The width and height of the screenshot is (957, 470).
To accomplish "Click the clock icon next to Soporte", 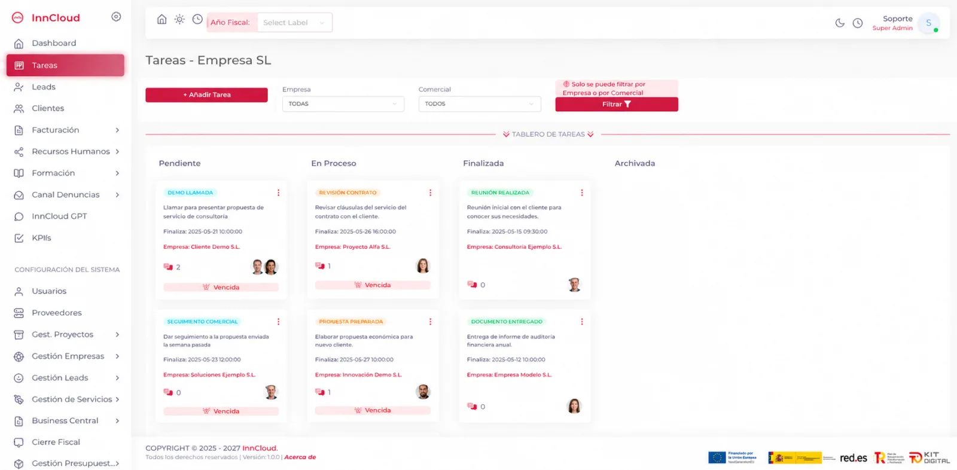I will click(858, 23).
